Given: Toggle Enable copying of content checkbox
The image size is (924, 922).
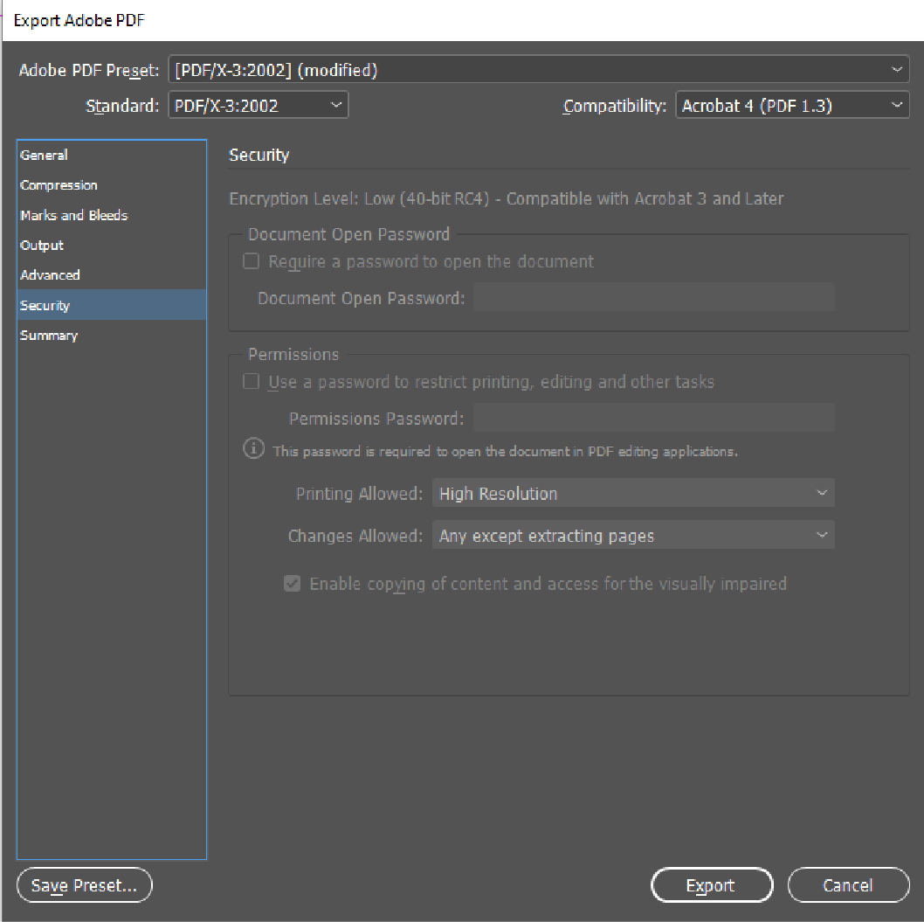Looking at the screenshot, I should tap(293, 584).
